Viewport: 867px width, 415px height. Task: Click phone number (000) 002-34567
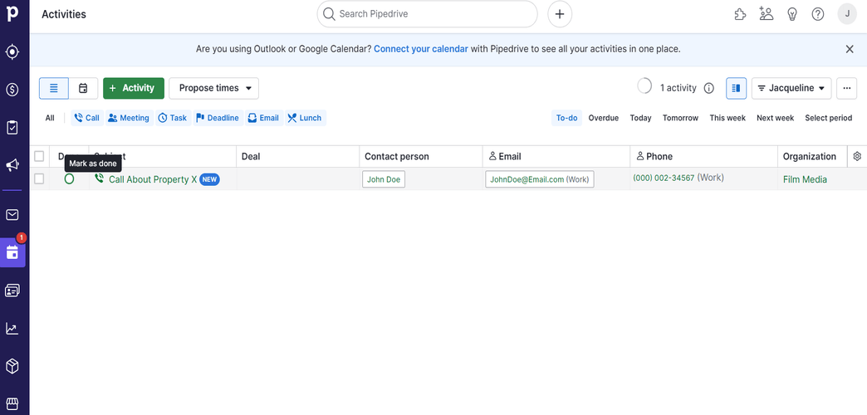point(664,178)
